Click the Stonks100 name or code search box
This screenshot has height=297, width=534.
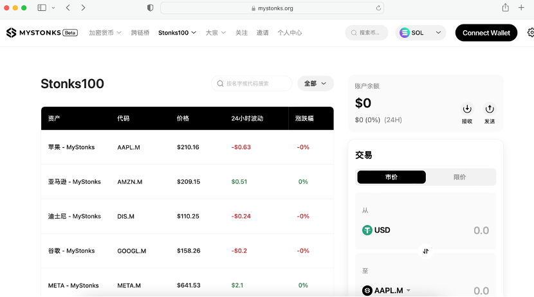pos(252,84)
